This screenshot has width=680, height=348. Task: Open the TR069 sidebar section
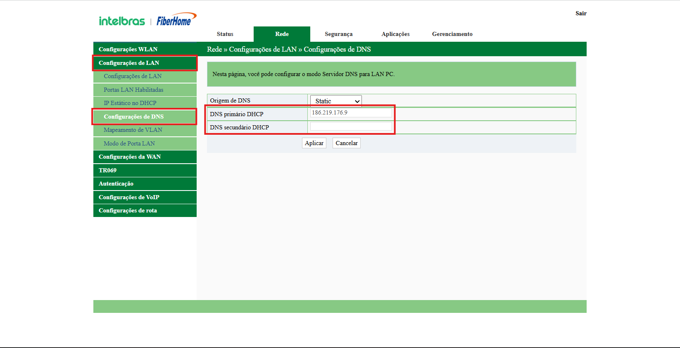107,170
